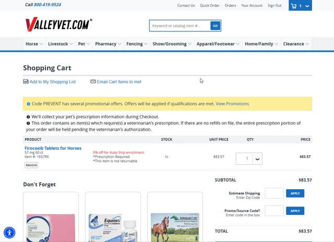Expand the Horse category menu
Image resolution: width=334 pixels, height=242 pixels.
[x=34, y=44]
